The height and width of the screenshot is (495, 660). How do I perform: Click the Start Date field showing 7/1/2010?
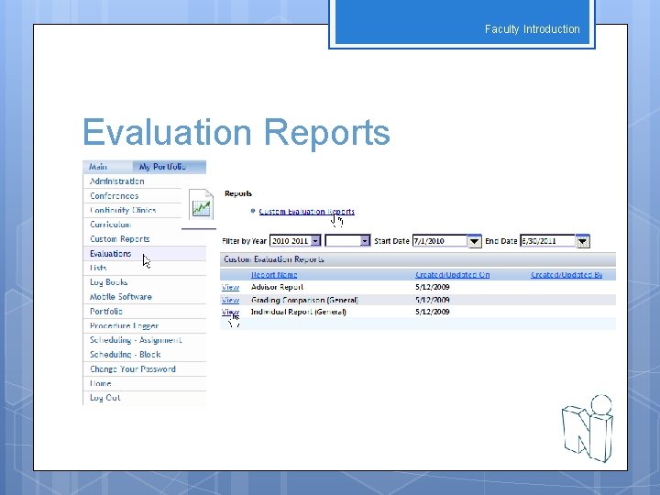pyautogui.click(x=439, y=241)
